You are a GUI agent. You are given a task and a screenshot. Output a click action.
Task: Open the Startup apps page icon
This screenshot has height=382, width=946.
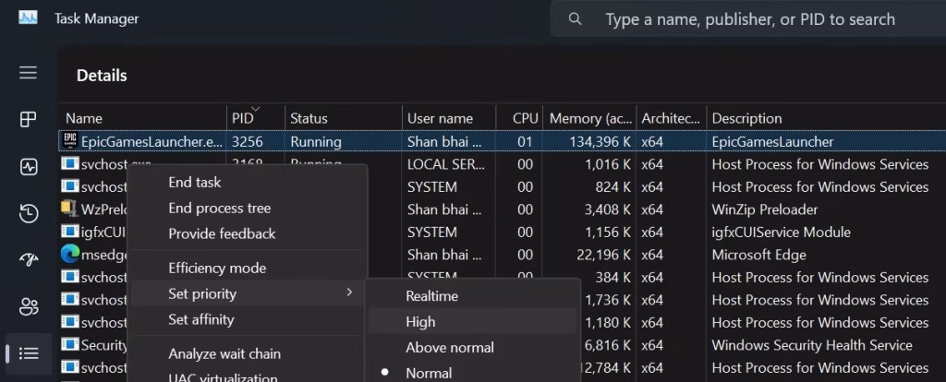29,259
